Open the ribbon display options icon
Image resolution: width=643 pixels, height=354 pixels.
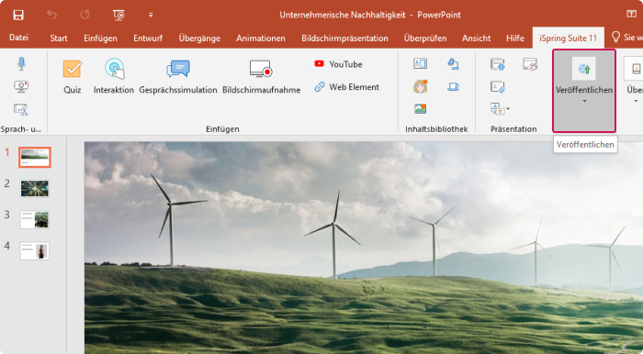632,15
